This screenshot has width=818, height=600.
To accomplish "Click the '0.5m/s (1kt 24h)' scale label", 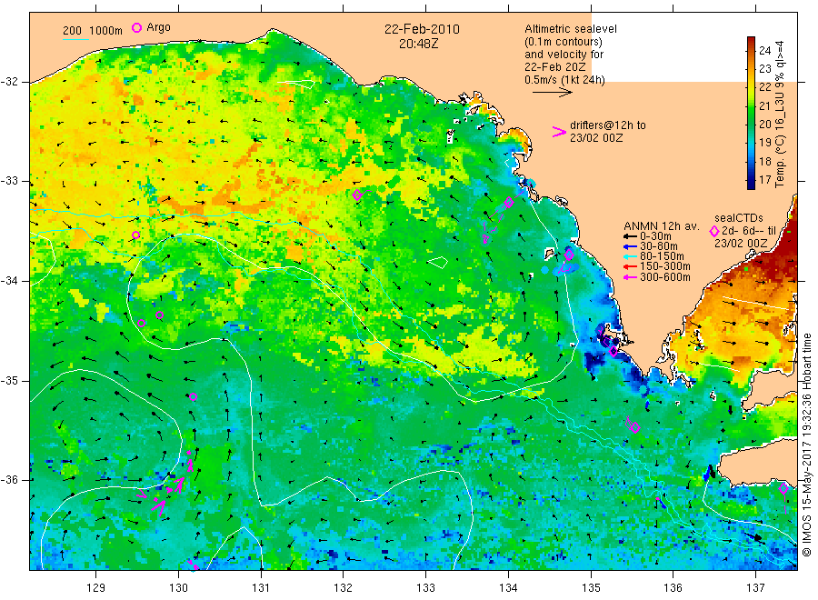I will (x=565, y=80).
